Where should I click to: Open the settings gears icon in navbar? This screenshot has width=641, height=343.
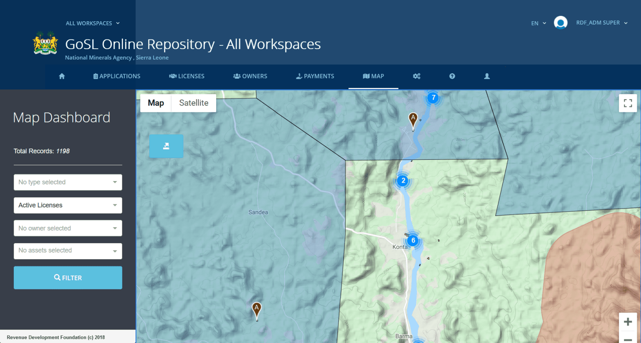416,76
